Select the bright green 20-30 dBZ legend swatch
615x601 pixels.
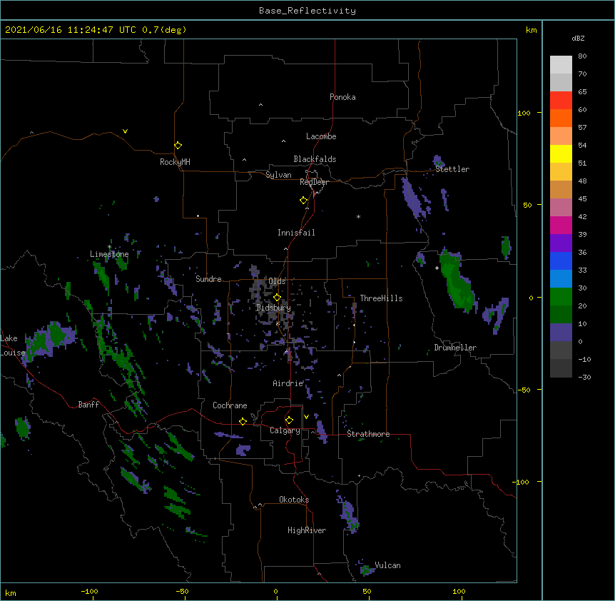click(561, 297)
